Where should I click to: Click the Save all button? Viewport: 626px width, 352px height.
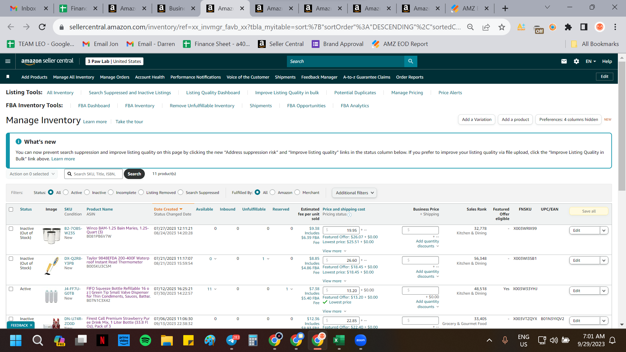point(589,211)
